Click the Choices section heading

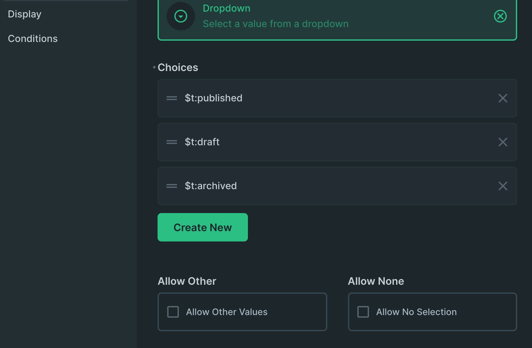tap(178, 67)
